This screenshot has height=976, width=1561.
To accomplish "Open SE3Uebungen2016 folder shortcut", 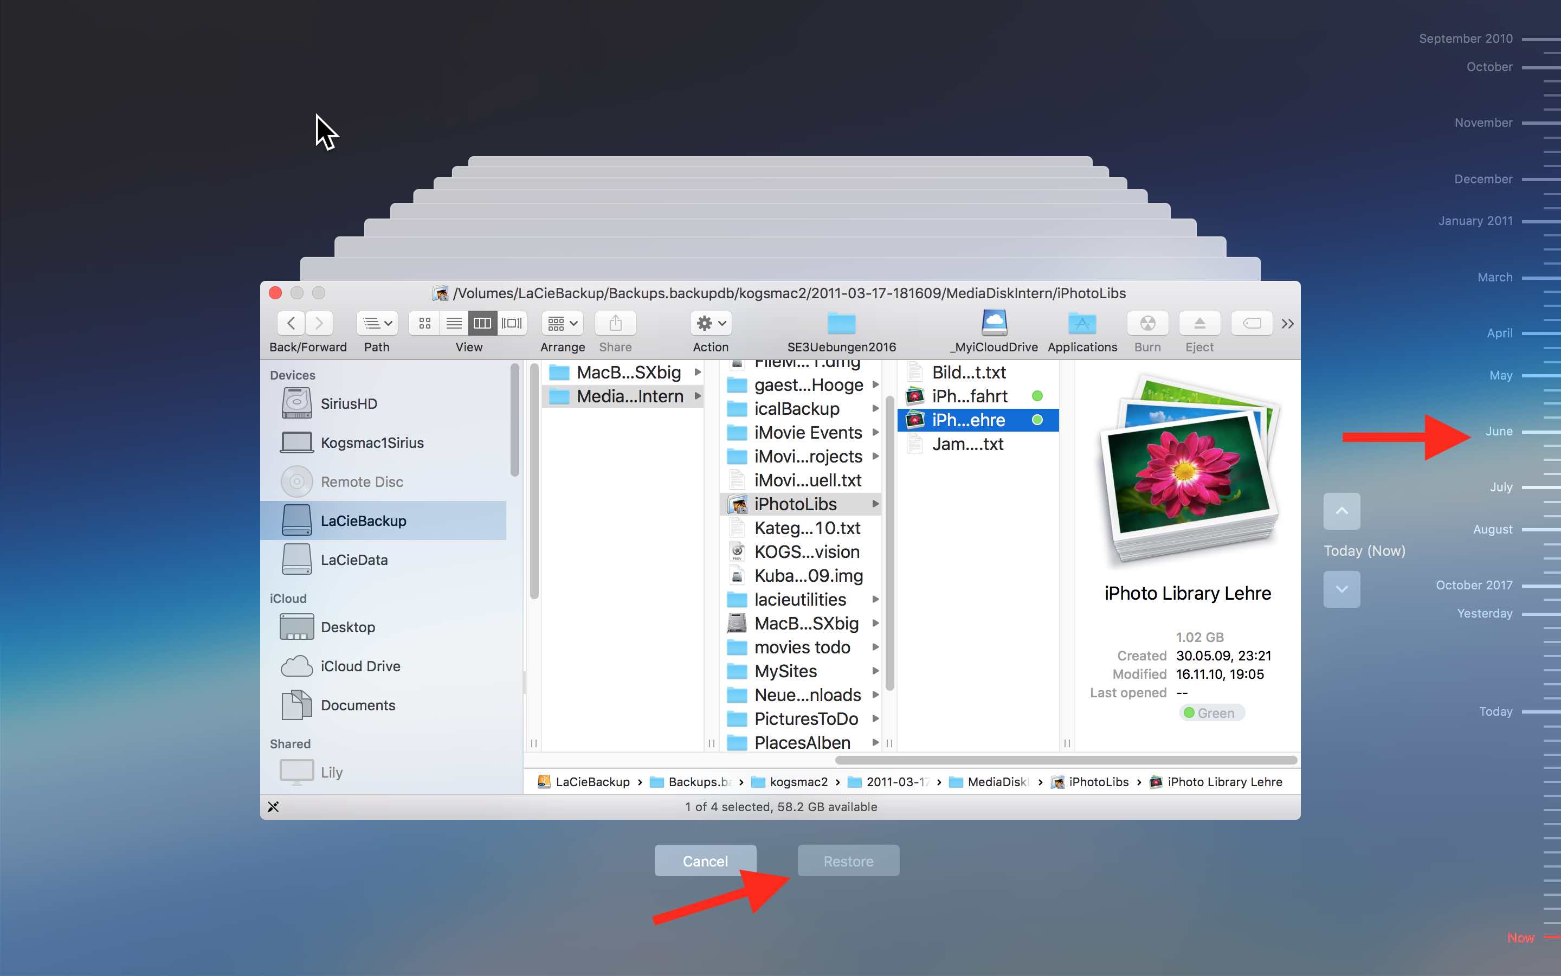I will tap(841, 323).
